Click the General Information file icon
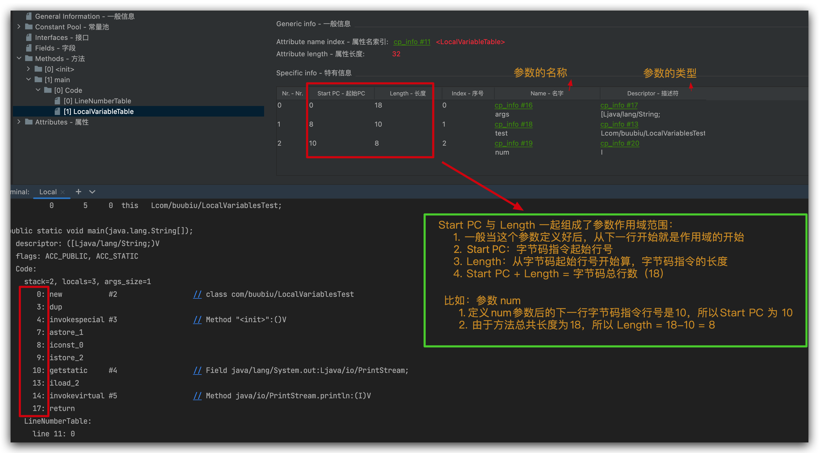 [29, 16]
